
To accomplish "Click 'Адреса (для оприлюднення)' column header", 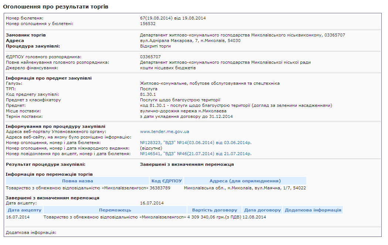I will point(245,181).
